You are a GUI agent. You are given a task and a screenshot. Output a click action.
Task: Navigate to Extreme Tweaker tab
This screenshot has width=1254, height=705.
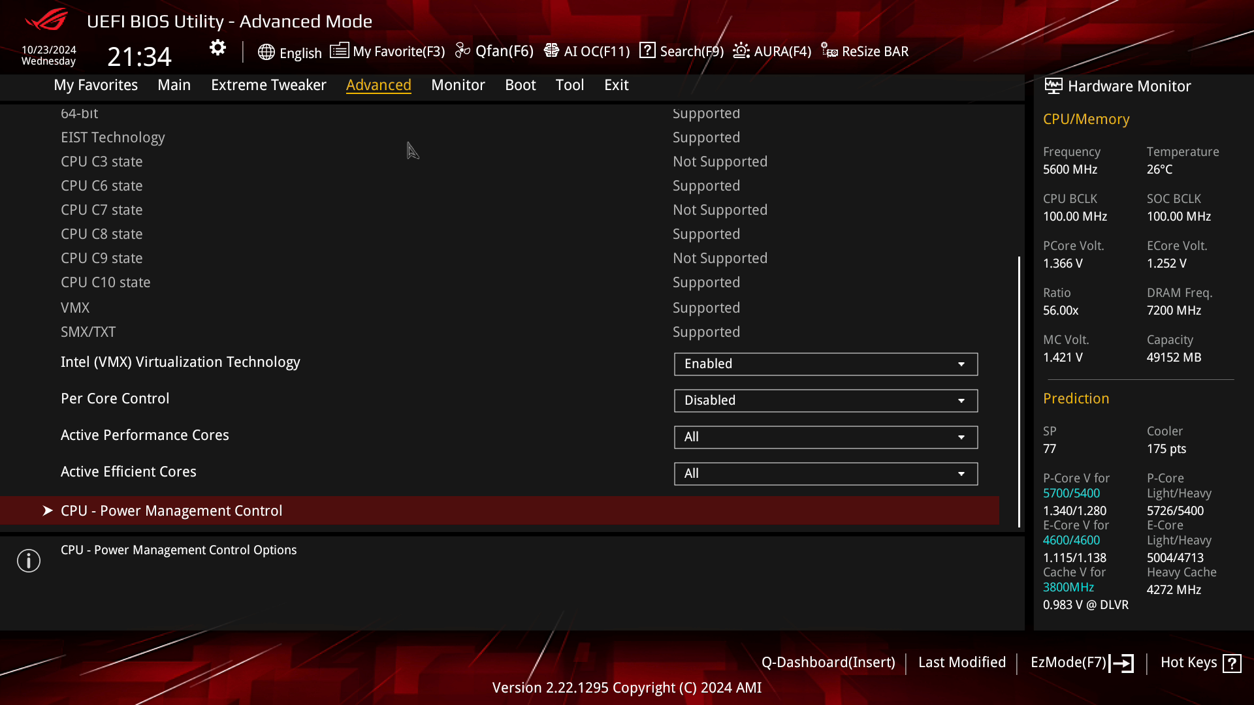(268, 84)
